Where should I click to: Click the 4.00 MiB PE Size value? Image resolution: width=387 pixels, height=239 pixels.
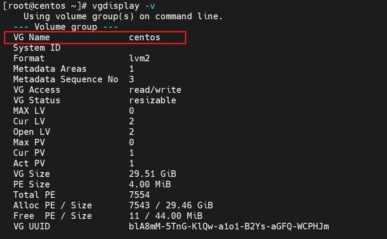point(150,184)
